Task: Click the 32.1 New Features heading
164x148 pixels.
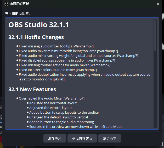Action: point(32,89)
